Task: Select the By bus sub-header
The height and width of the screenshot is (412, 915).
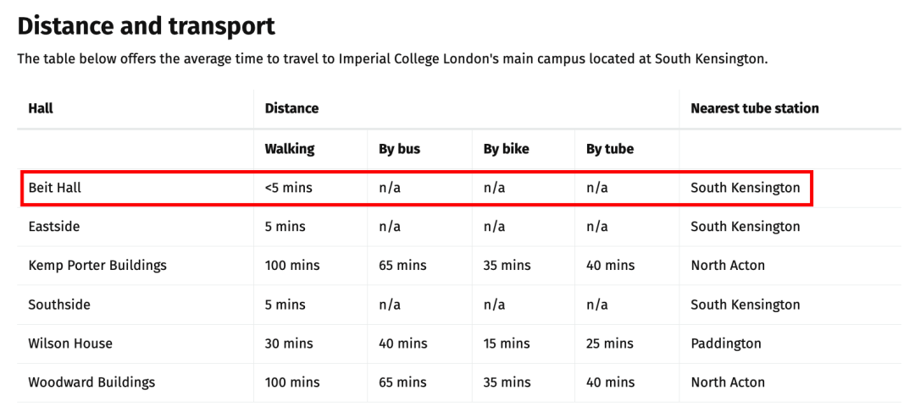Action: (x=399, y=149)
